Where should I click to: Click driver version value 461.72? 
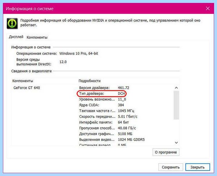123,88
